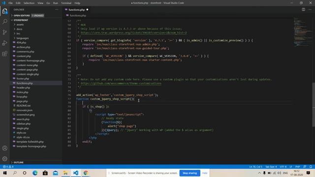The image size is (315, 177).
Task: Open the Terminal menu
Action: [x=66, y=3]
